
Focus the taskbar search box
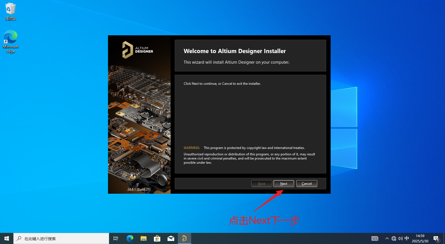click(61, 238)
